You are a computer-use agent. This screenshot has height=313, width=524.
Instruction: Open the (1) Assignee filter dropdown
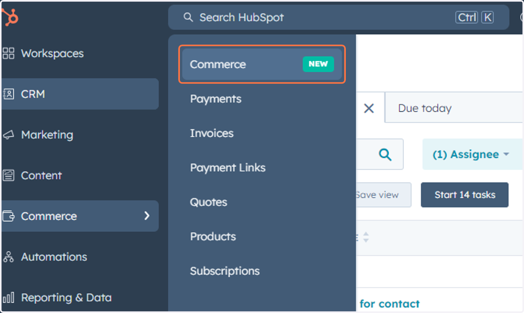(x=471, y=155)
